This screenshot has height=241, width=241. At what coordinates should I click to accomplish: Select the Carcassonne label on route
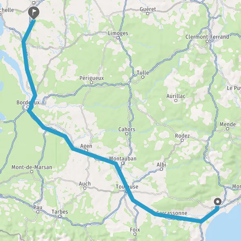point(172,213)
